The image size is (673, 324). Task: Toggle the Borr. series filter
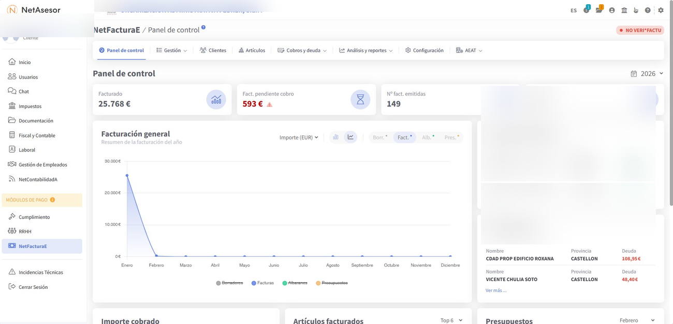coord(380,137)
